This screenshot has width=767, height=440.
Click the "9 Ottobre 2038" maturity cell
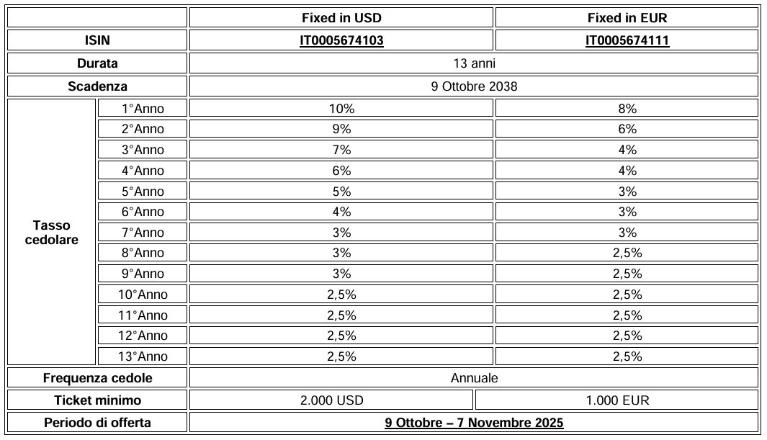tap(474, 86)
